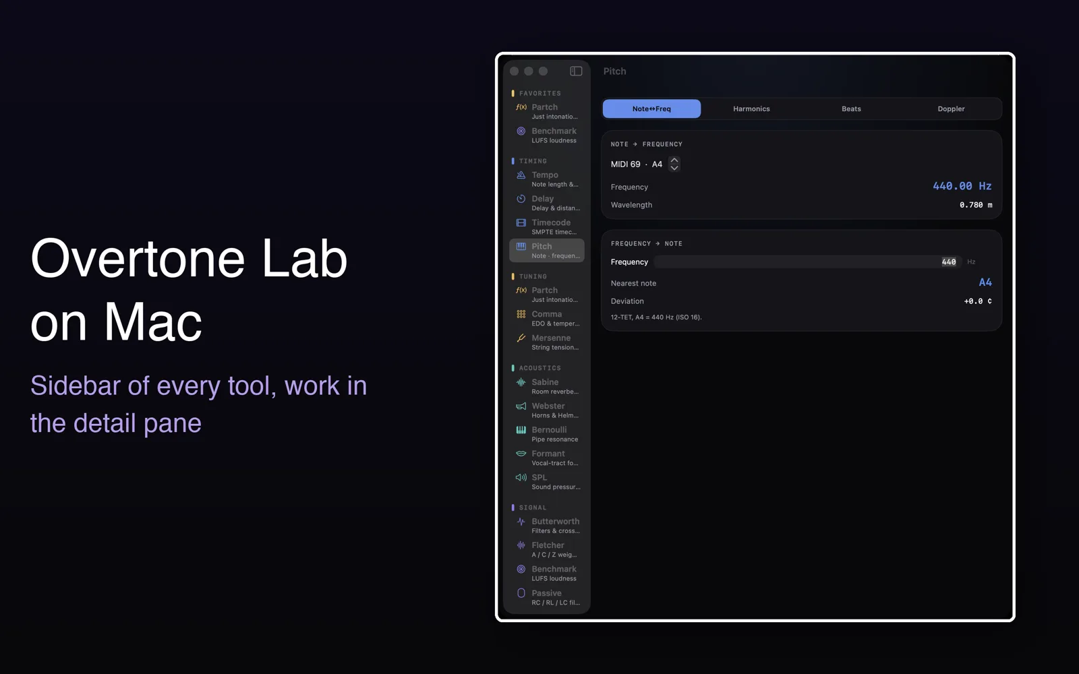Open Timecode tool label in sidebar
Image resolution: width=1079 pixels, height=674 pixels.
click(551, 222)
